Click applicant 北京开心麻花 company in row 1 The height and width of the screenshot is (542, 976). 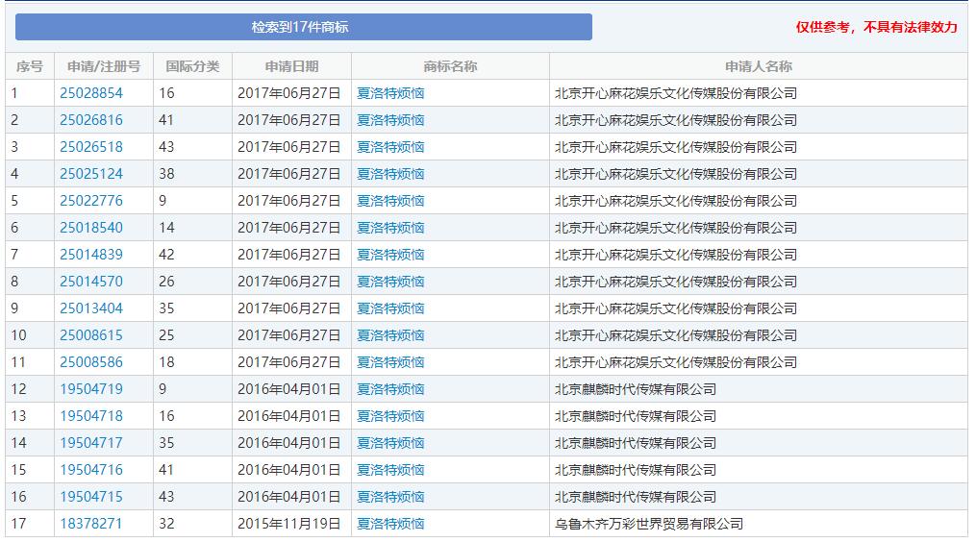[x=676, y=93]
